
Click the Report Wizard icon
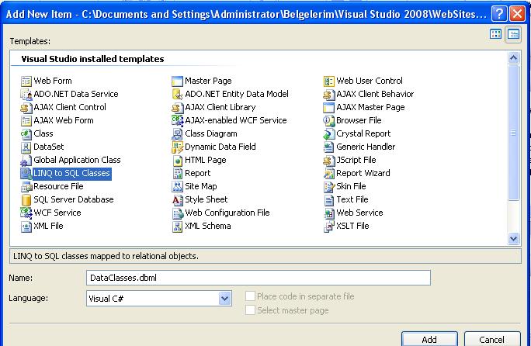coord(329,174)
